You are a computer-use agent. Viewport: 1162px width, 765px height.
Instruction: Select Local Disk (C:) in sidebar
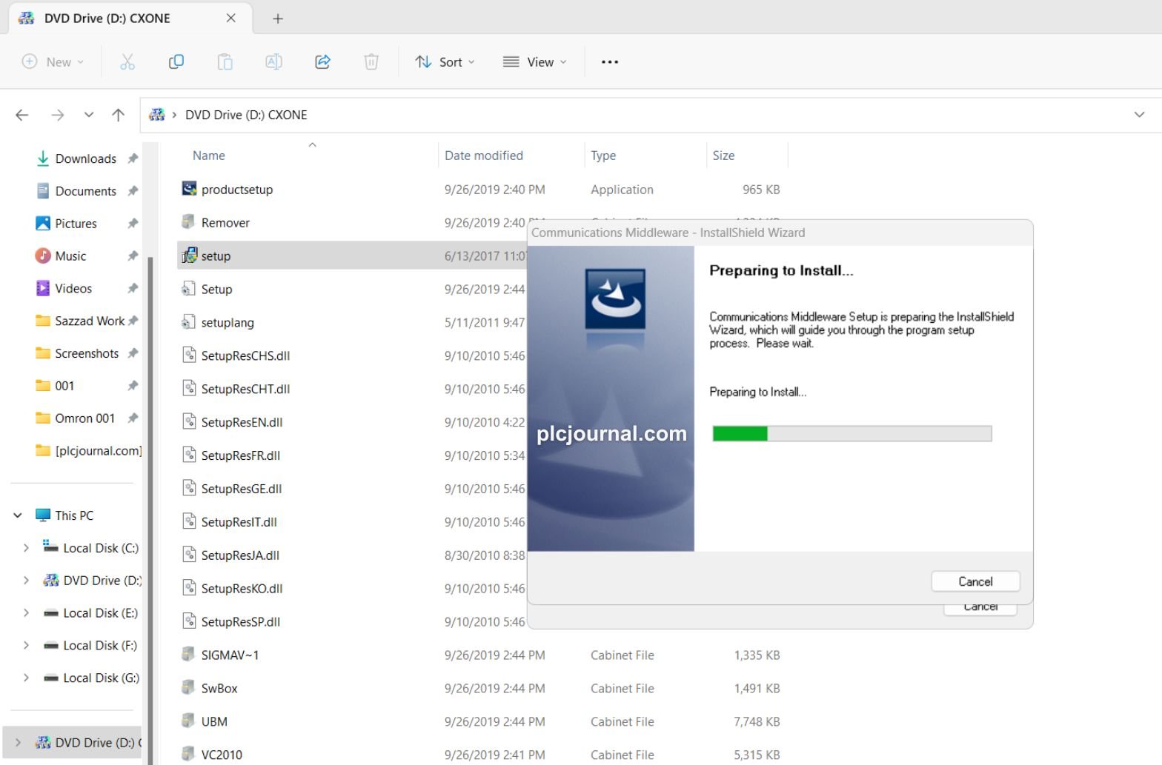[x=100, y=548]
